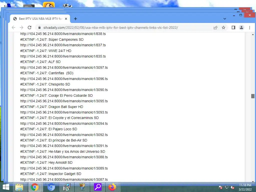Image resolution: width=256 pixels, height=192 pixels.
Task: Open Action Center flag tray icon
Action: [x=220, y=187]
